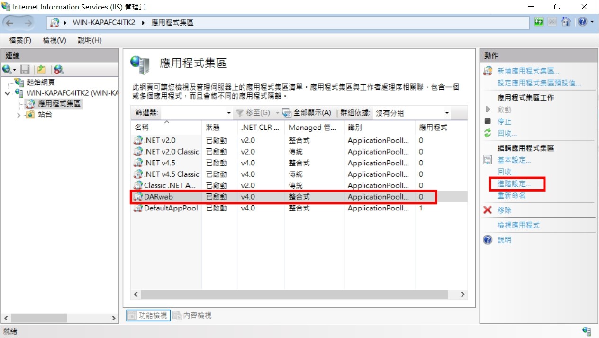This screenshot has height=338, width=599.
Task: Click the black stop square icon
Action: (x=488, y=121)
